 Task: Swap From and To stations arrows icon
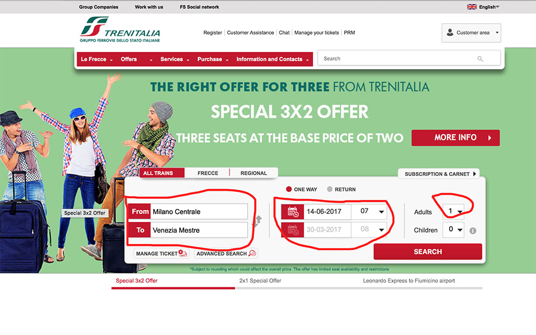coord(258,221)
